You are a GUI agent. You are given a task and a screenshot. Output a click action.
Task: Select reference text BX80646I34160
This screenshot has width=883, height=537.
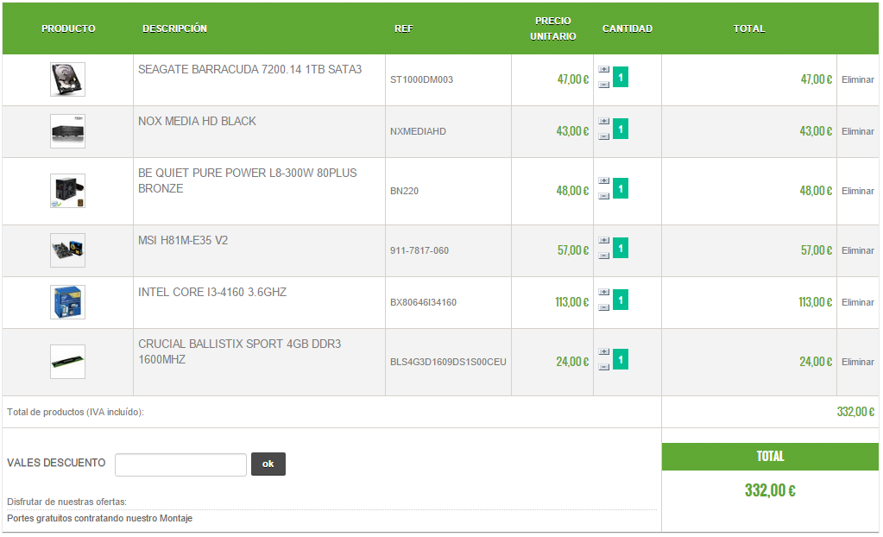[424, 302]
